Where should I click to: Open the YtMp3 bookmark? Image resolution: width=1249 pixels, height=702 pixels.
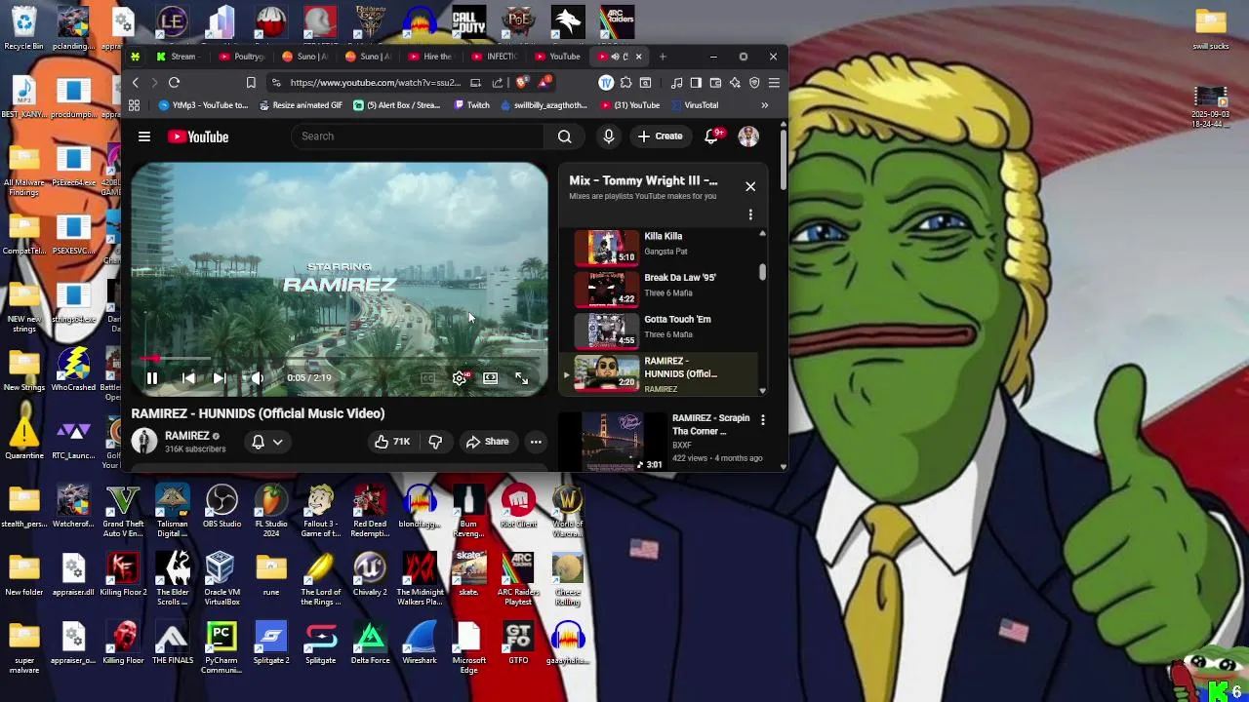point(202,105)
